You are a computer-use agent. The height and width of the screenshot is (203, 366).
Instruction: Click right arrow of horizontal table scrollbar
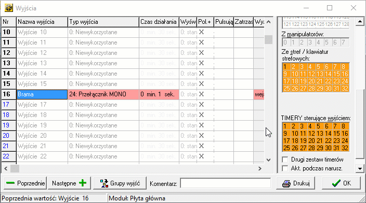(x=260, y=169)
